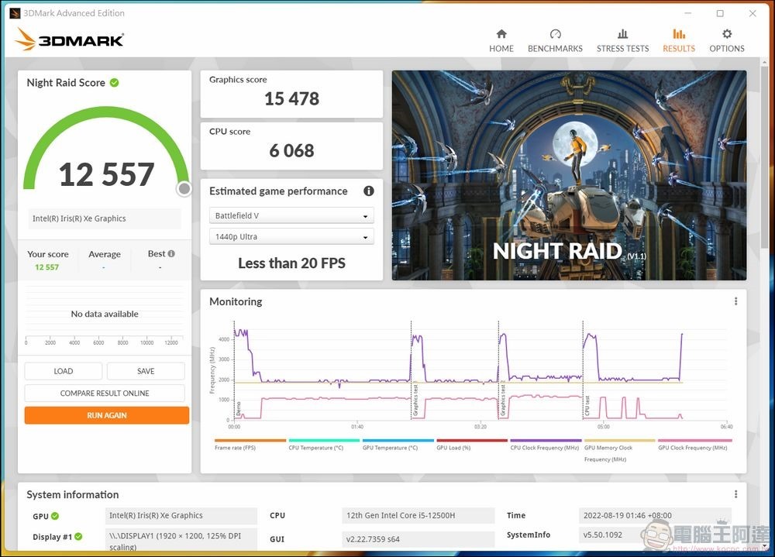The height and width of the screenshot is (557, 775).
Task: Expand the Battlefield V game dropdown
Action: coord(291,216)
